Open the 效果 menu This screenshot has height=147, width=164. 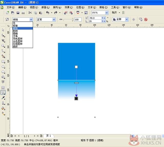[x=69, y=7]
